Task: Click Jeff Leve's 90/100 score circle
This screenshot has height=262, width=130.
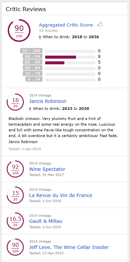Action: pos(15,247)
